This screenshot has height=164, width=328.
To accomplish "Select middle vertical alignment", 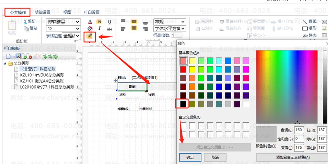I will click(134, 21).
